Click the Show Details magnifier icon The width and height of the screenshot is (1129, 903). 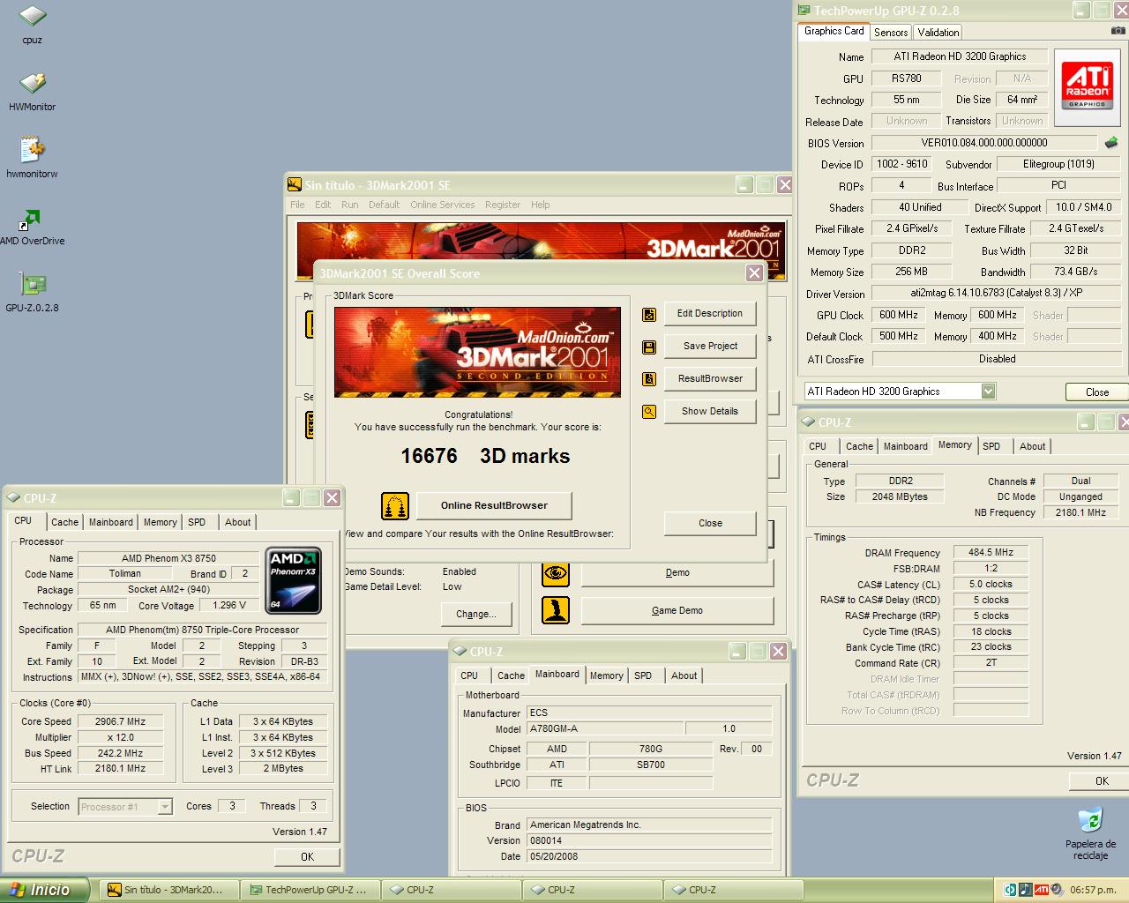649,412
